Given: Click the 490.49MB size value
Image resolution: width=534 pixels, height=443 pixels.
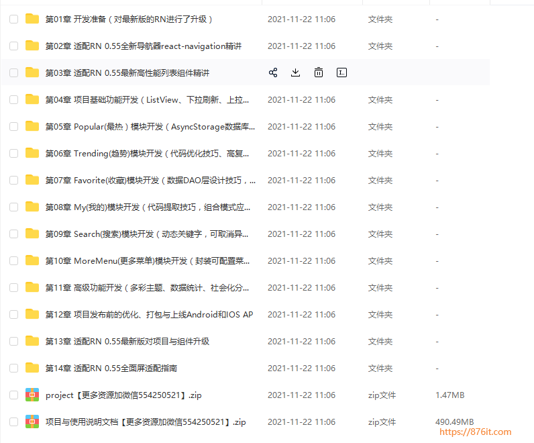Looking at the screenshot, I should click(455, 422).
